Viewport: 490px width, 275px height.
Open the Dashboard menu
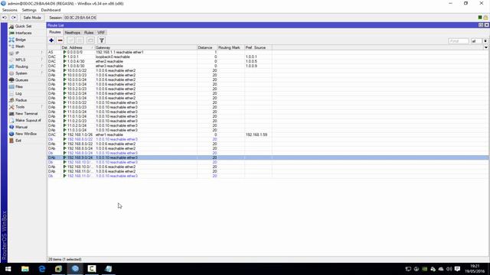51,10
